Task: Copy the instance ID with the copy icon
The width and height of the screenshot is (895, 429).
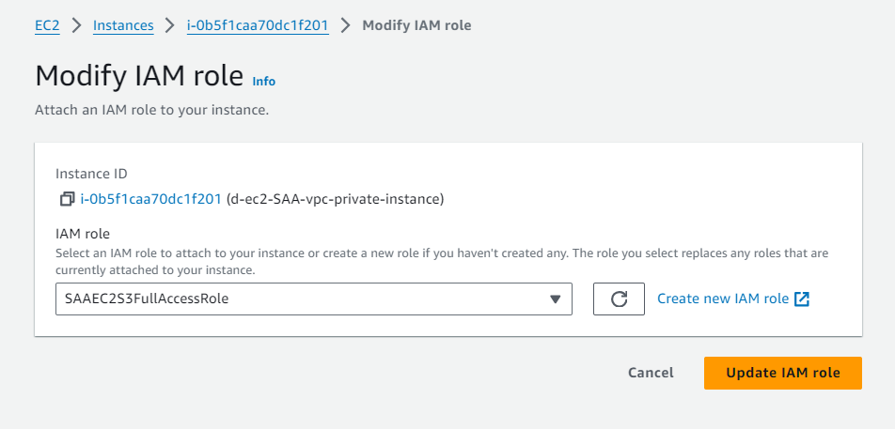Action: coord(67,199)
